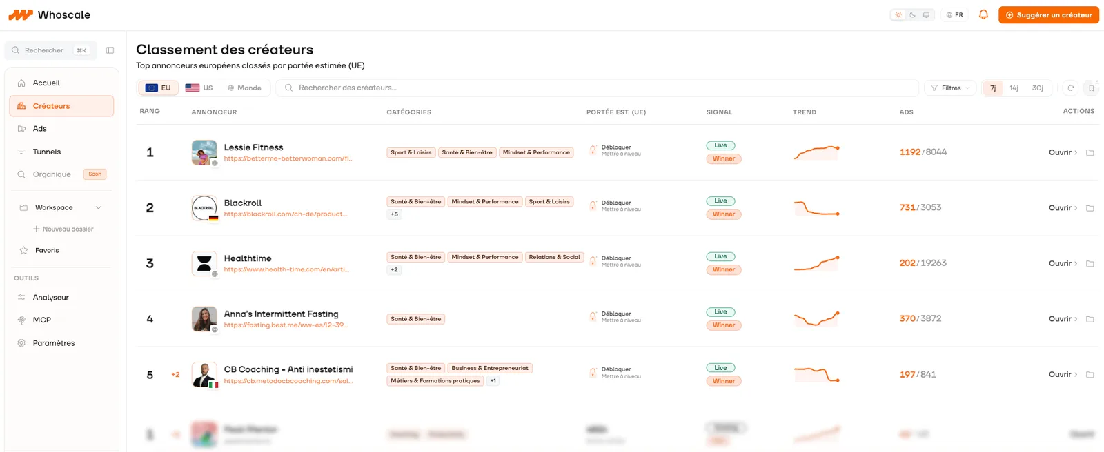
Task: Click Ouvrir for Healthtime
Action: (x=1063, y=263)
